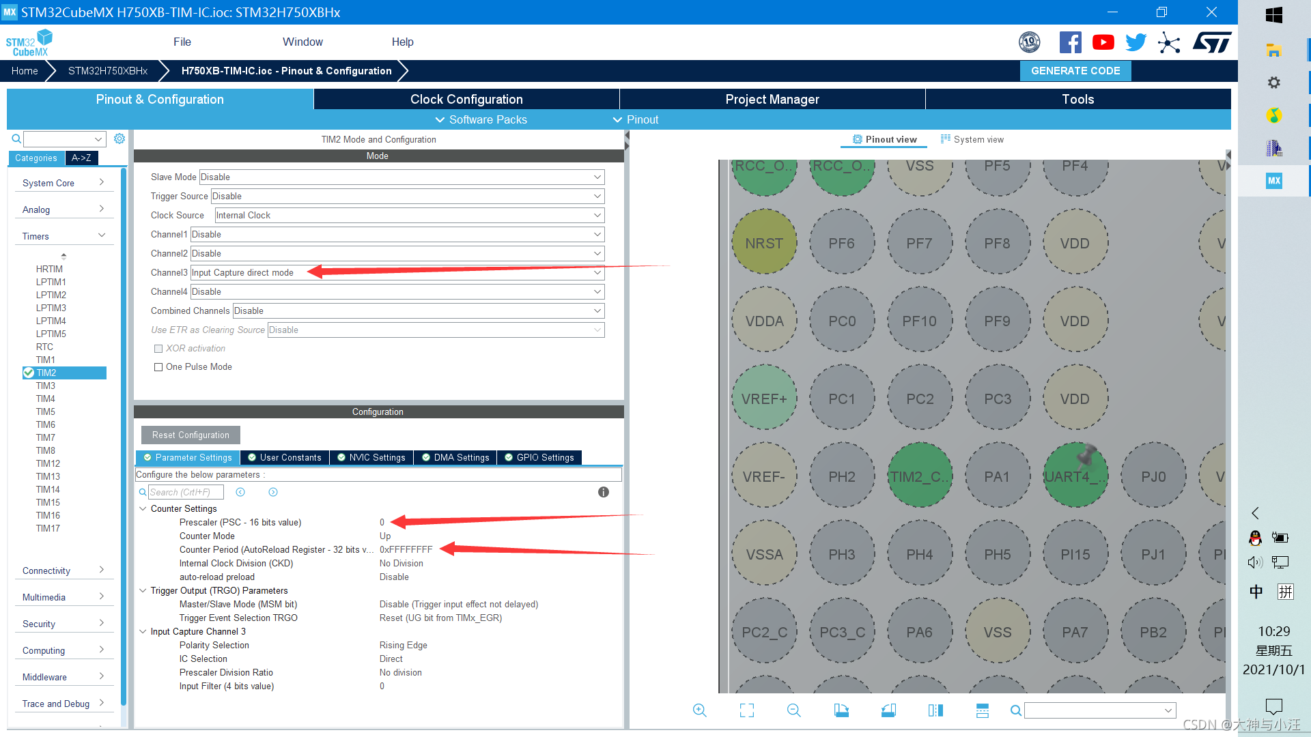Viewport: 1311px width, 737px height.
Task: Select the TIM2_CH3 green pin on the chip
Action: tap(919, 476)
